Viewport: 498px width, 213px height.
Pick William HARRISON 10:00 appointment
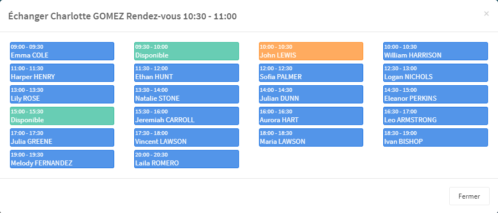435,51
